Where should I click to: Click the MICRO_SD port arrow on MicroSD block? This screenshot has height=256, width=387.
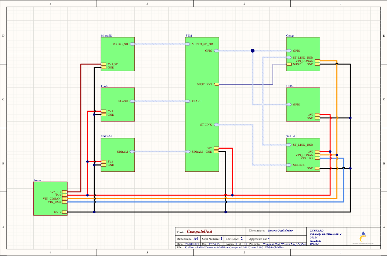132,44
